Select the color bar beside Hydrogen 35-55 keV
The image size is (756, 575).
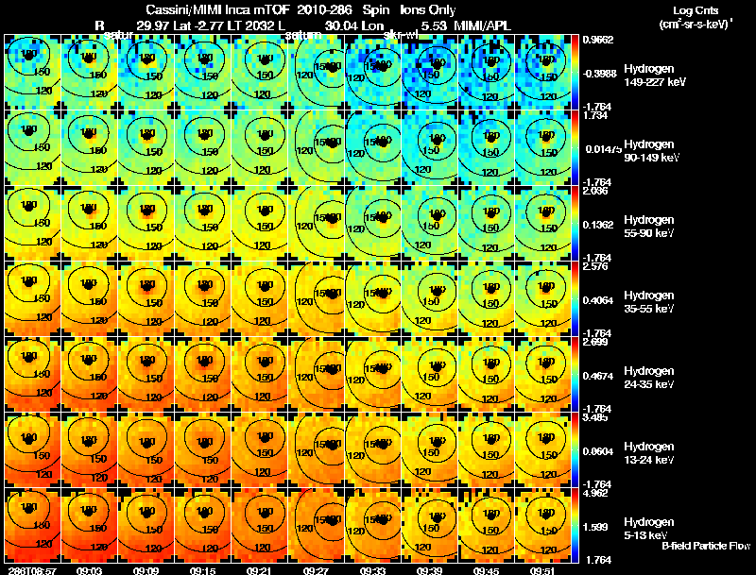click(x=575, y=299)
